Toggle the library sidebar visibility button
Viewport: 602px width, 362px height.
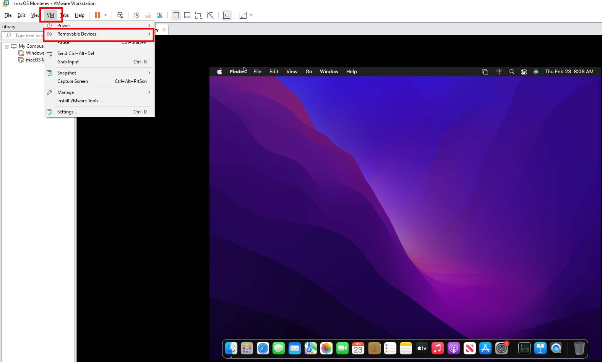pyautogui.click(x=176, y=15)
